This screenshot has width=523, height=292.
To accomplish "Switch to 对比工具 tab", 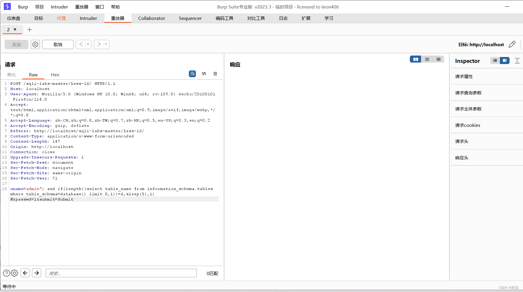I will (256, 18).
